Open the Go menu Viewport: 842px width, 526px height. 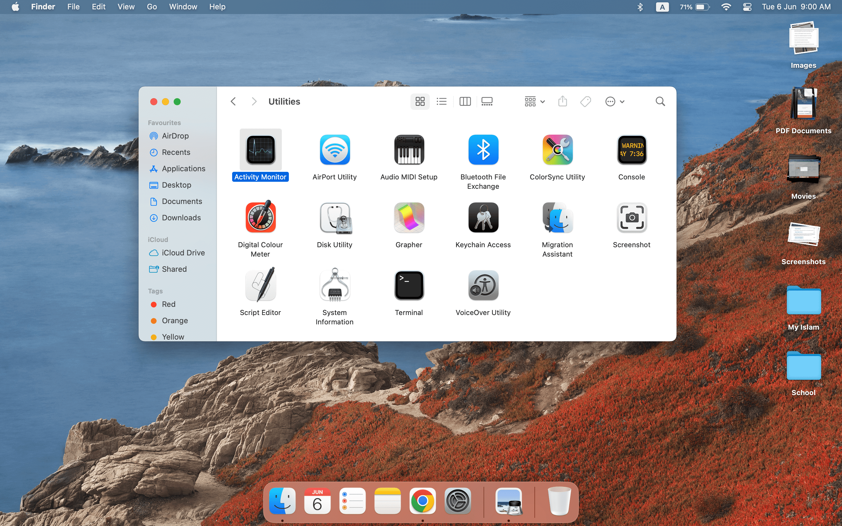152,7
